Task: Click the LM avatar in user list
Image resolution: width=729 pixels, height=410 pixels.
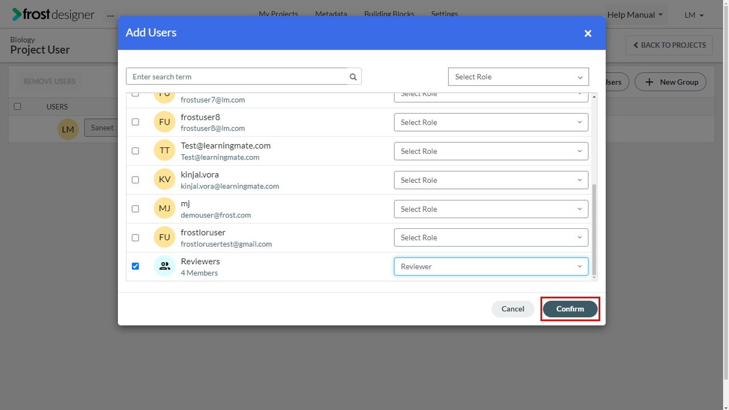Action: [x=68, y=129]
